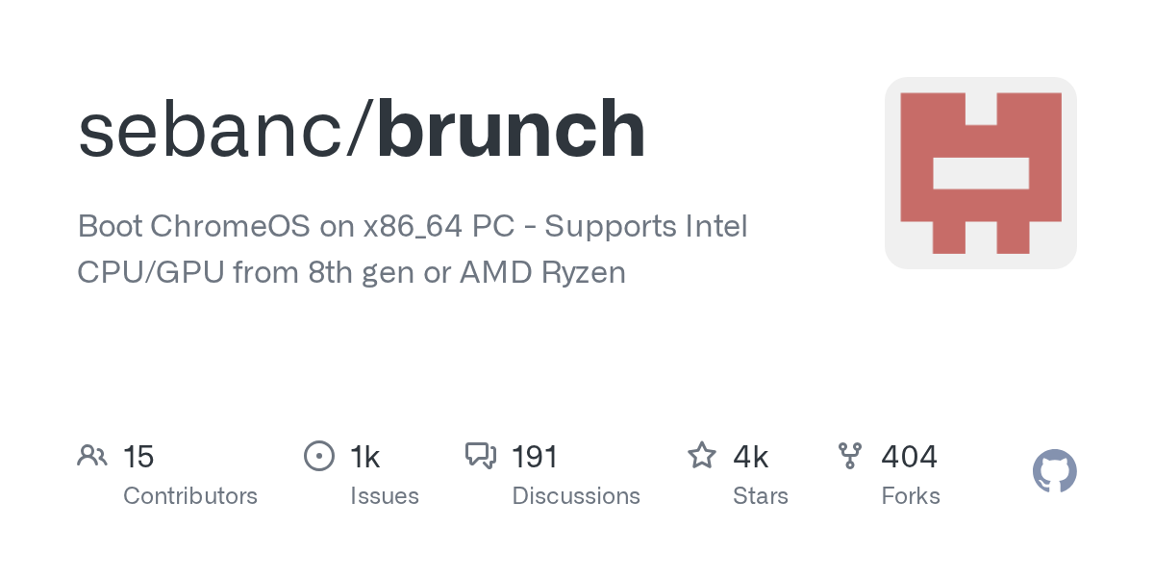Click the discussions speech bubbles icon
Screen dimensions: 1154x577
480,456
